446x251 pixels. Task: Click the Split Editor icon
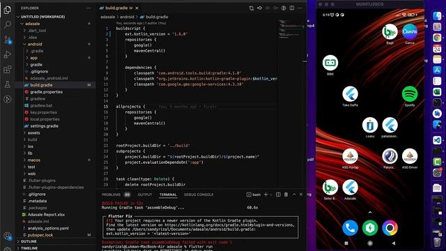[x=292, y=8]
